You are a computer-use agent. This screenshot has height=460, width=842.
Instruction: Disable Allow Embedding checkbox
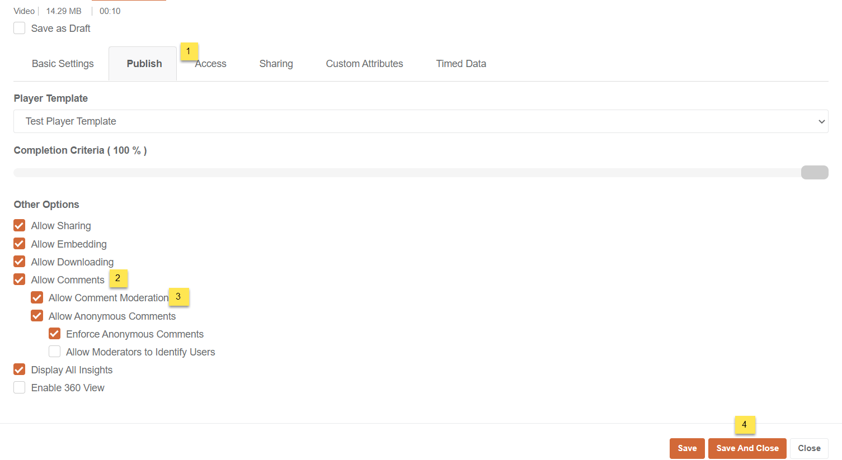tap(20, 244)
